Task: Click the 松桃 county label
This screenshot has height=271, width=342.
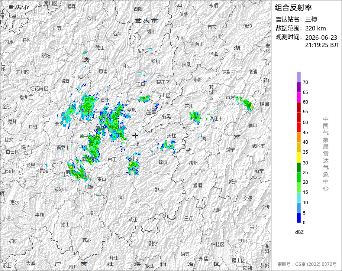Action: 156,61
